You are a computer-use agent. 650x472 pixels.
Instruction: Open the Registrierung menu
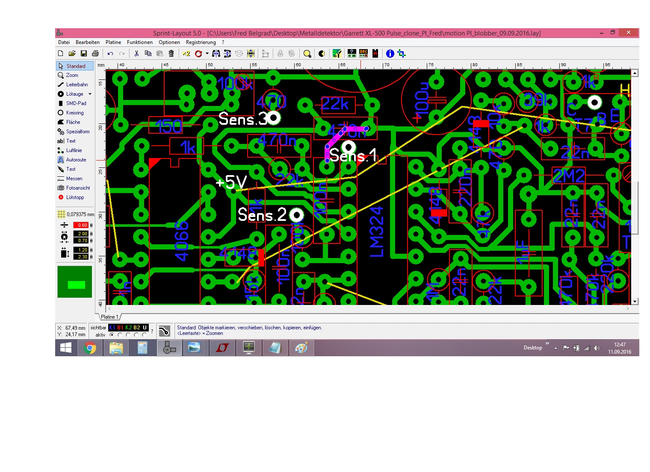[x=201, y=42]
